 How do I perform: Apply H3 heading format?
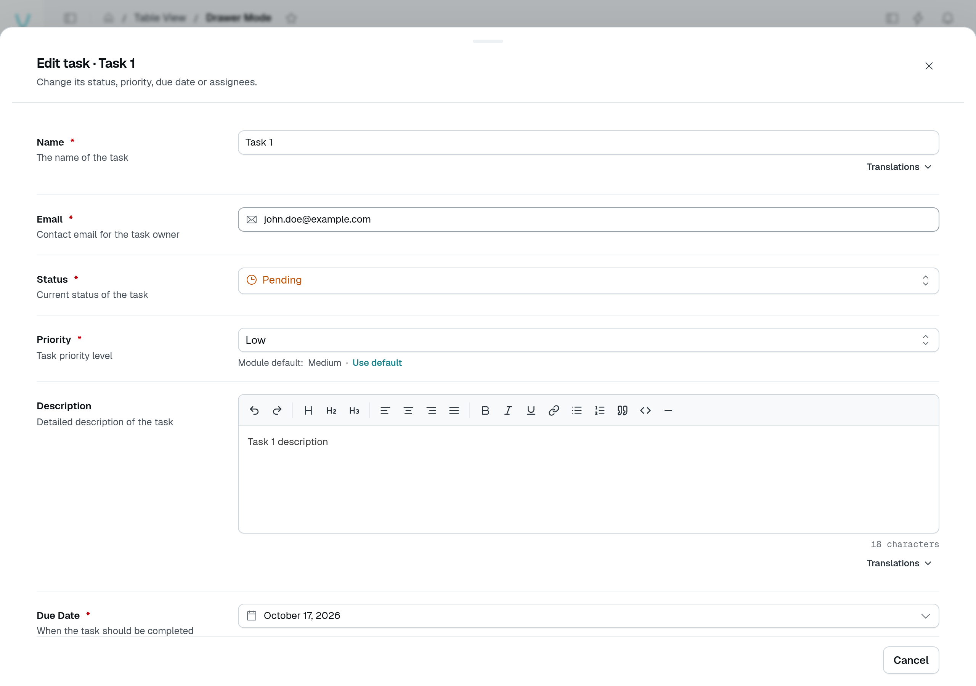[354, 410]
